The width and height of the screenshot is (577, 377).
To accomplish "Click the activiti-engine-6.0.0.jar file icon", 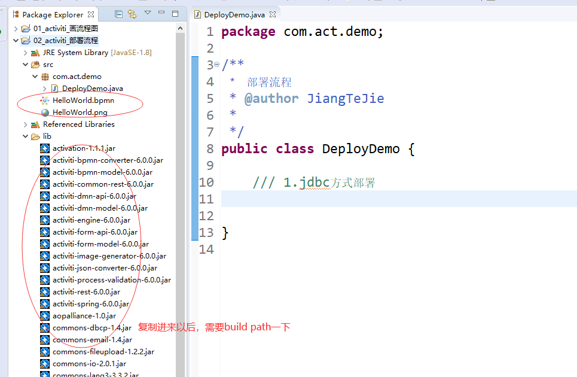I will click(45, 220).
